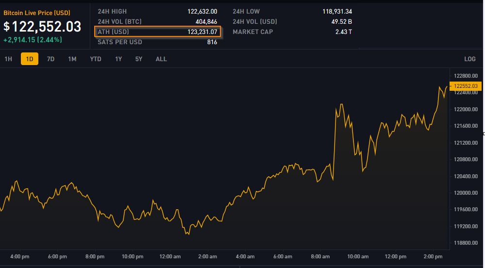Viewport: 485px width, 268px height.
Task: Click the 24H LOW label
Action: point(246,12)
